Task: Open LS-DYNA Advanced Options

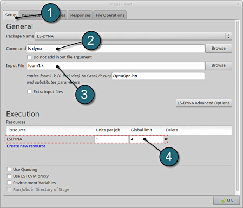Action: tap(204, 103)
